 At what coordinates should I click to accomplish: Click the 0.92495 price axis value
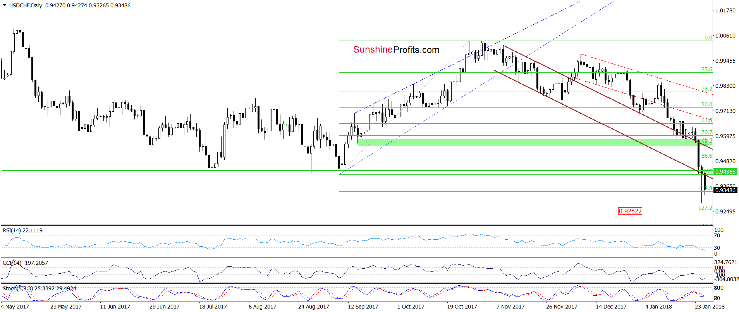(x=725, y=211)
